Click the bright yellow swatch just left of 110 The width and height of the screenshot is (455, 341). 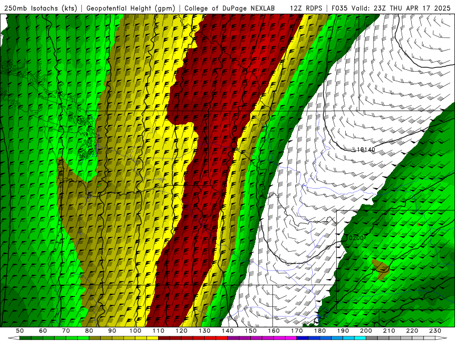[152, 338]
